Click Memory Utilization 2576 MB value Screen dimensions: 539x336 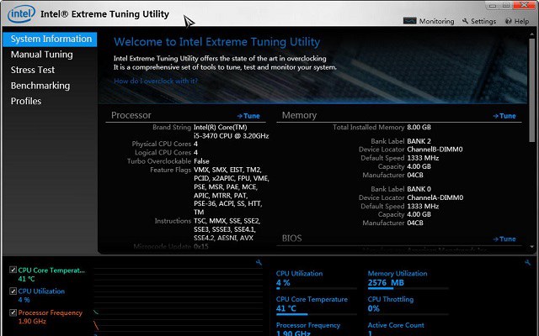click(x=386, y=283)
